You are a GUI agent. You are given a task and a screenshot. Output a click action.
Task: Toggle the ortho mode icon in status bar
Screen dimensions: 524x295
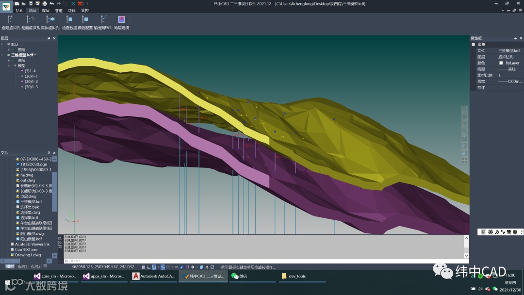[149, 267]
